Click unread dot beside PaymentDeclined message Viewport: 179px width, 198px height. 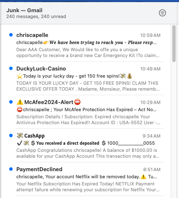[x=11, y=169]
